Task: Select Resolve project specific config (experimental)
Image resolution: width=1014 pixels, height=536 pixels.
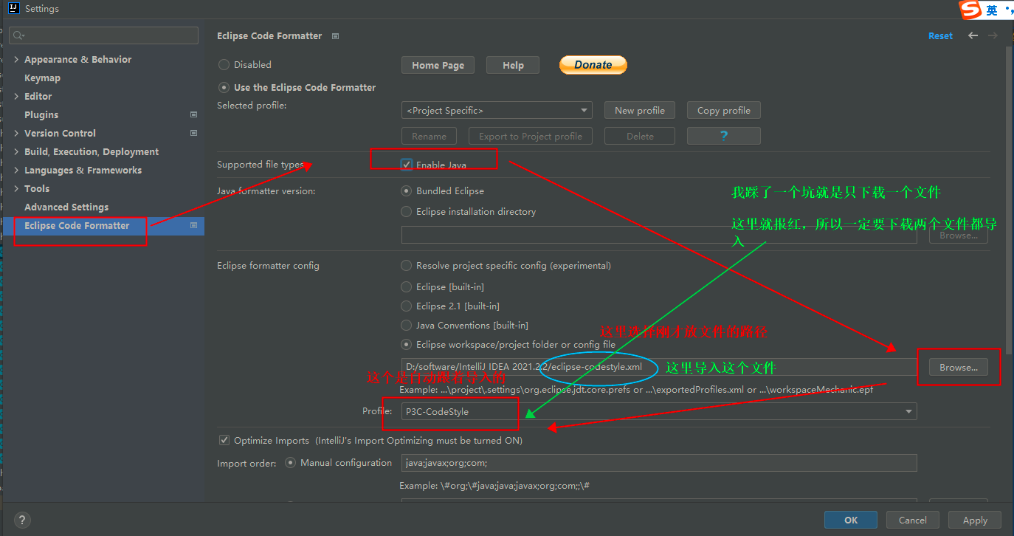Action: pyautogui.click(x=406, y=265)
